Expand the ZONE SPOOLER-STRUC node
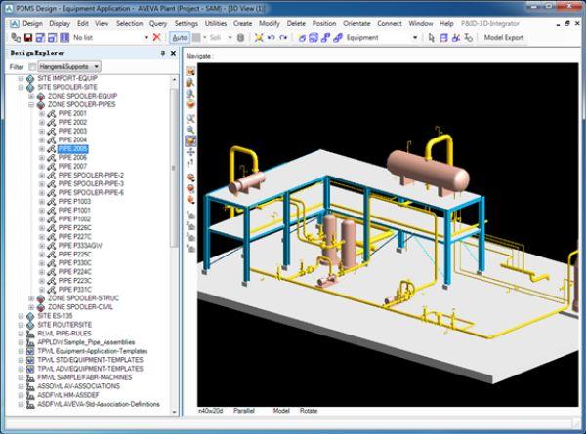The image size is (586, 434). (31, 298)
